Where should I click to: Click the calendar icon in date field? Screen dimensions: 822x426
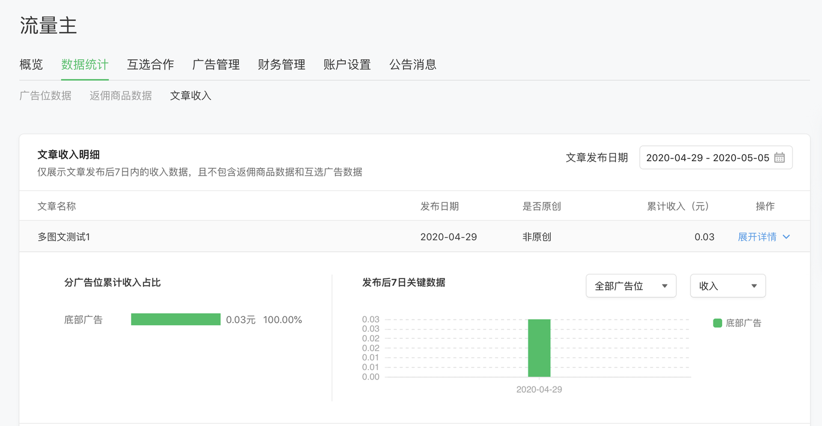779,158
